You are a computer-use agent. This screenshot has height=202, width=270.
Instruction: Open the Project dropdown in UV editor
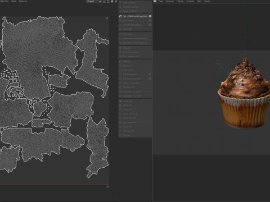click(x=94, y=1)
